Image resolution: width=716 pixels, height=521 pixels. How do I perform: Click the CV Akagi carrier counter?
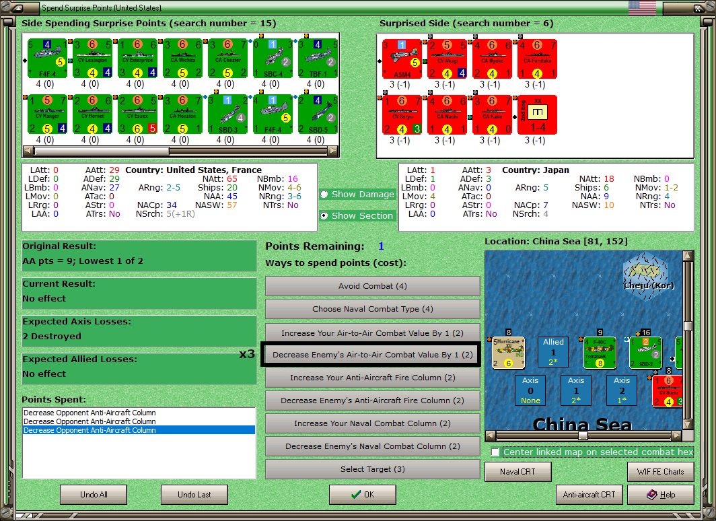pyautogui.click(x=448, y=59)
